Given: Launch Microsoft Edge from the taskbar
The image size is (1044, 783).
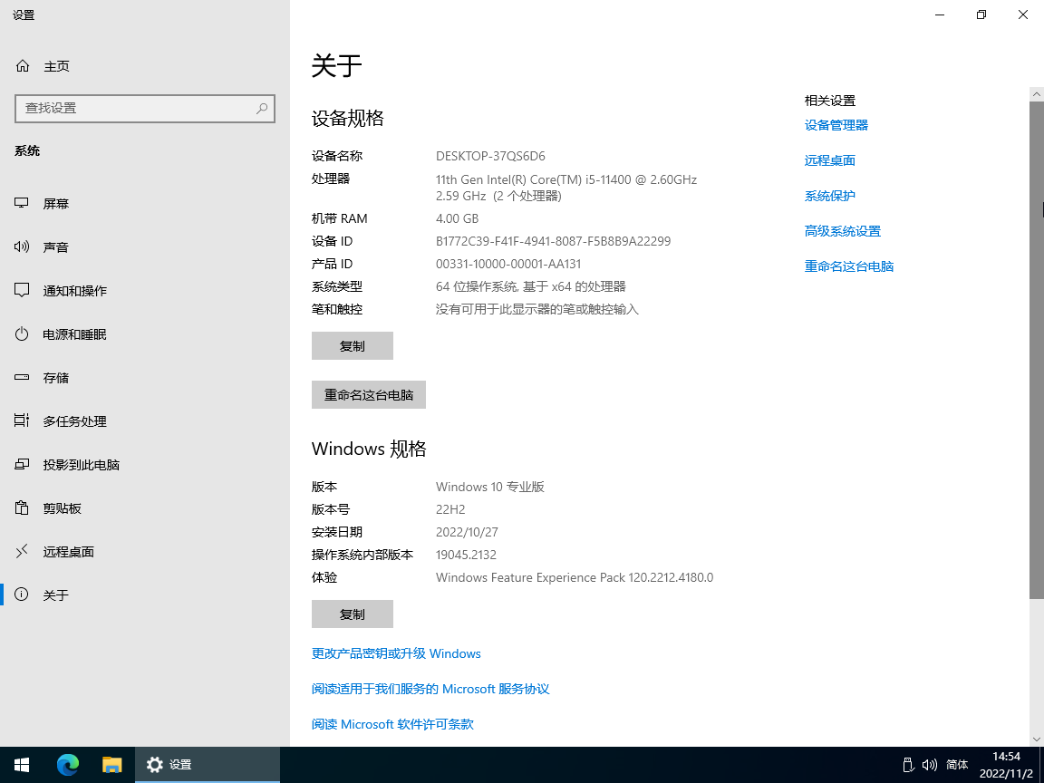Looking at the screenshot, I should (x=67, y=764).
